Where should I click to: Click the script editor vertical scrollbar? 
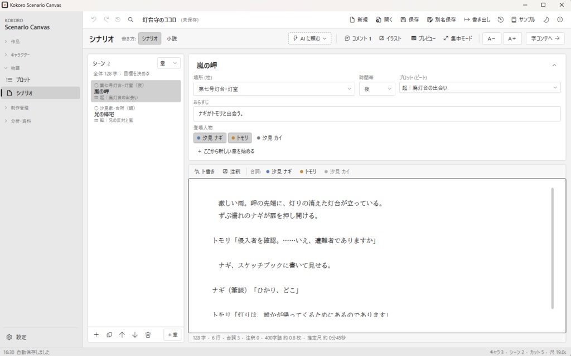click(553, 248)
